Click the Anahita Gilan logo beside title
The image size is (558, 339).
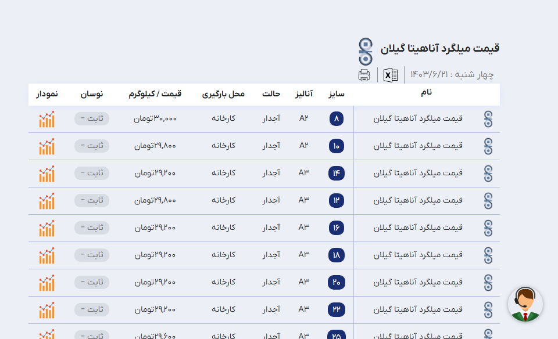pos(366,51)
